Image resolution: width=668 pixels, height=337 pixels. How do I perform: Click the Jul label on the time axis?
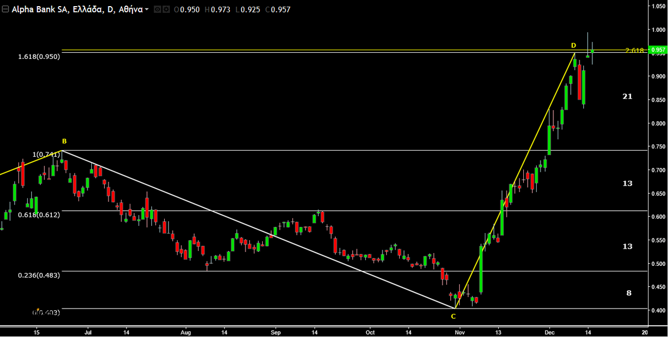tap(88, 331)
